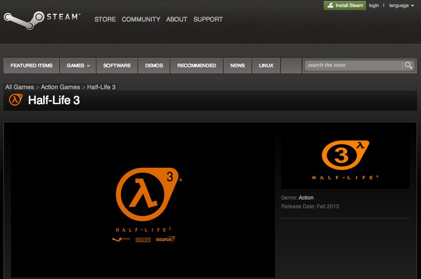Viewport: 421px width, 279px height.
Task: Click the Install Steam button
Action: [345, 5]
